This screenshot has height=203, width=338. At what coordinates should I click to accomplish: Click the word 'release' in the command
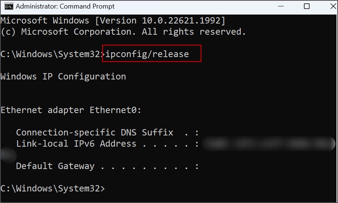171,54
